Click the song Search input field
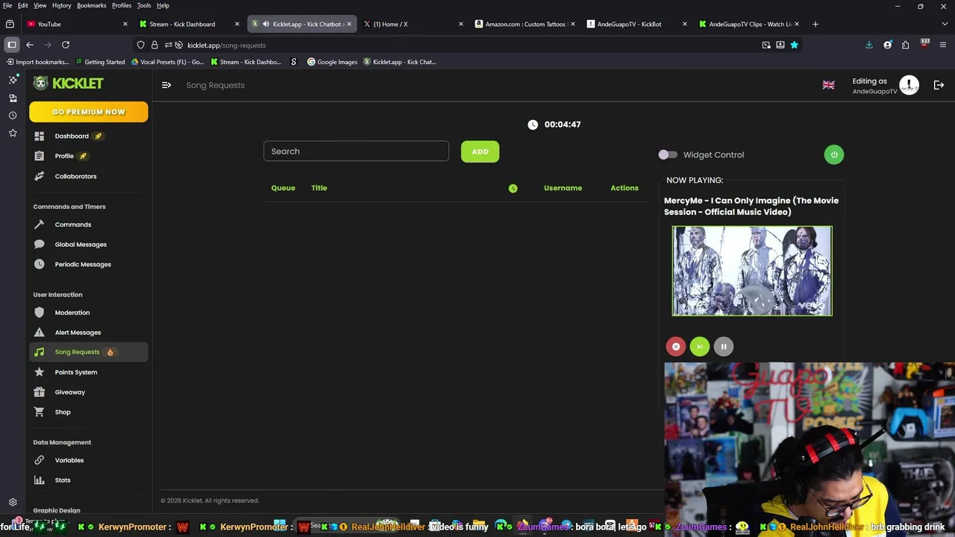Image resolution: width=955 pixels, height=537 pixels. tap(356, 151)
